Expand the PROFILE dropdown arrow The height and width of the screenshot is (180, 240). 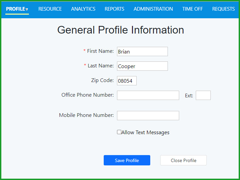pyautogui.click(x=27, y=9)
